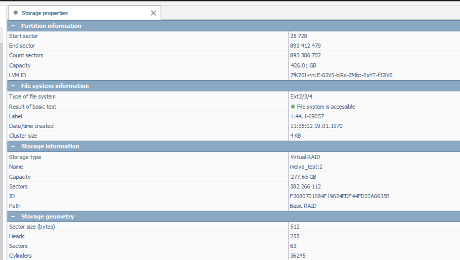Select the LVM ID value string
Viewport: 460px width, 260px height.
coord(341,75)
